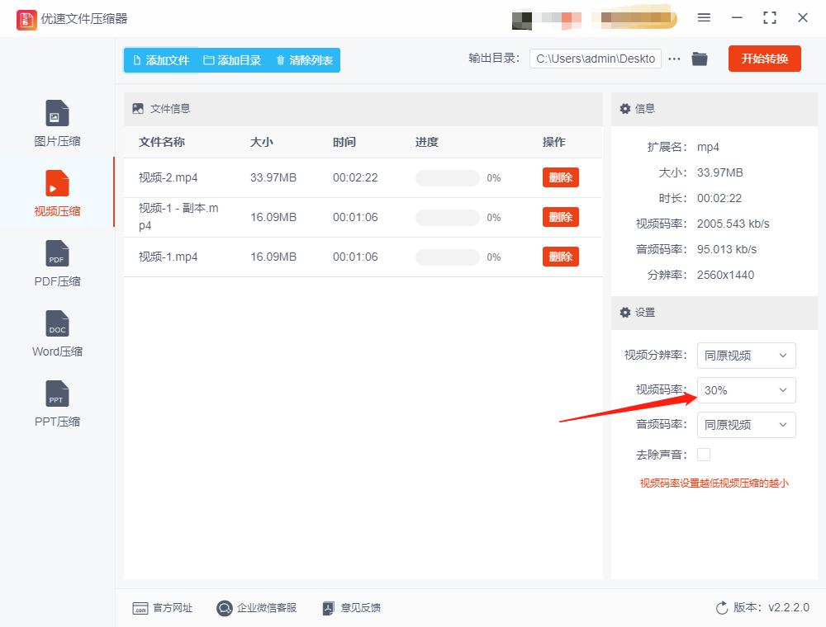Delete 视频-2.mp4 using its 删除 button

pyautogui.click(x=560, y=177)
